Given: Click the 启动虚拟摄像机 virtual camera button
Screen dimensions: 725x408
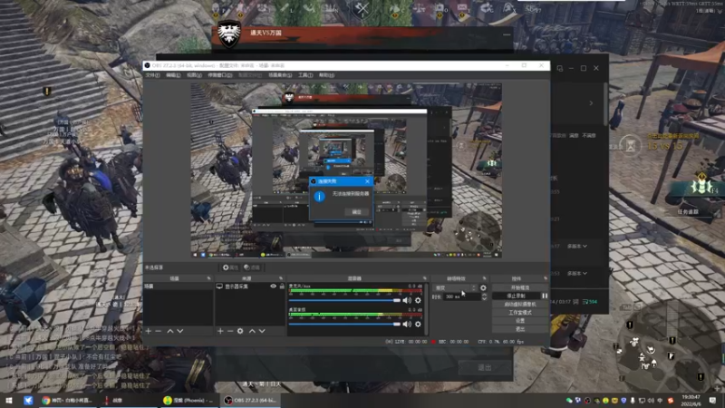Looking at the screenshot, I should [x=519, y=305].
